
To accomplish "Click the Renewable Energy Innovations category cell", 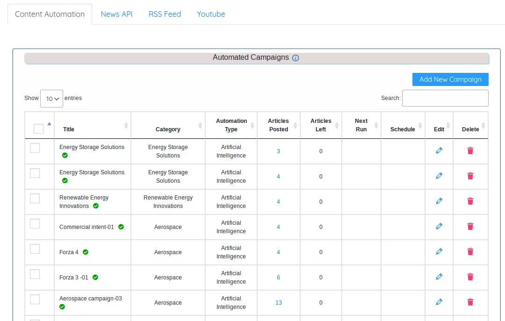I will click(168, 201).
